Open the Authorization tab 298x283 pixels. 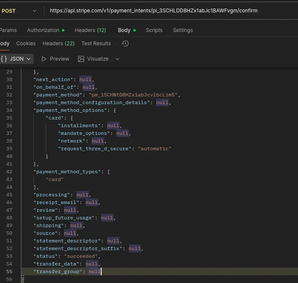[x=46, y=30]
